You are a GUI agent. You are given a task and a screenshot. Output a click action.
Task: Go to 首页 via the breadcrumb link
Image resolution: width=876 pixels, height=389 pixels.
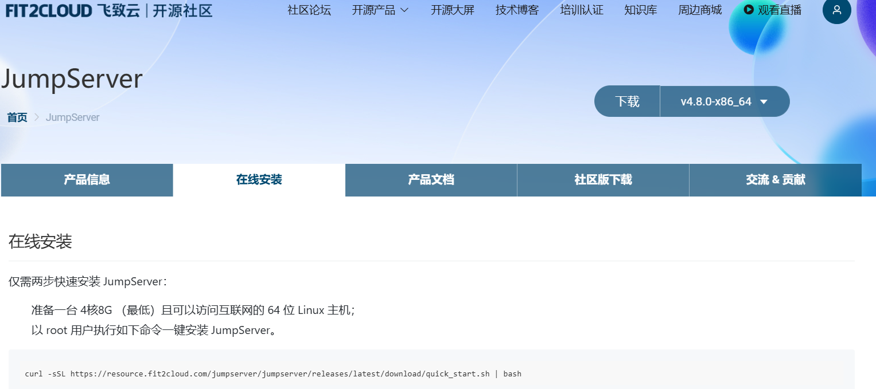coord(16,117)
